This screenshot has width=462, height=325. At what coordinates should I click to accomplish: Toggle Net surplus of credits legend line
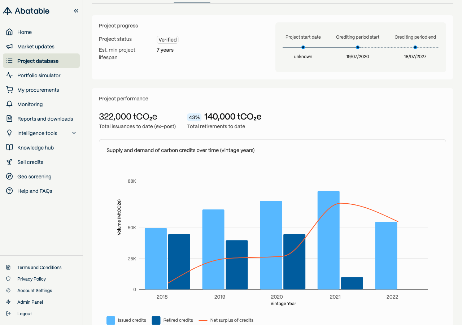(226, 320)
